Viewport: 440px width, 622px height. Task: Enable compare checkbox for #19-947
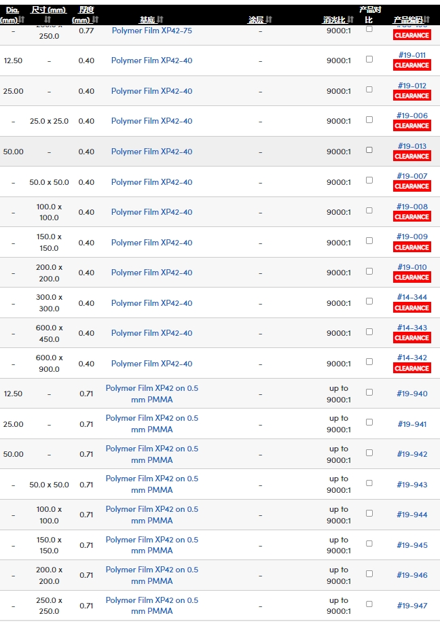point(369,604)
